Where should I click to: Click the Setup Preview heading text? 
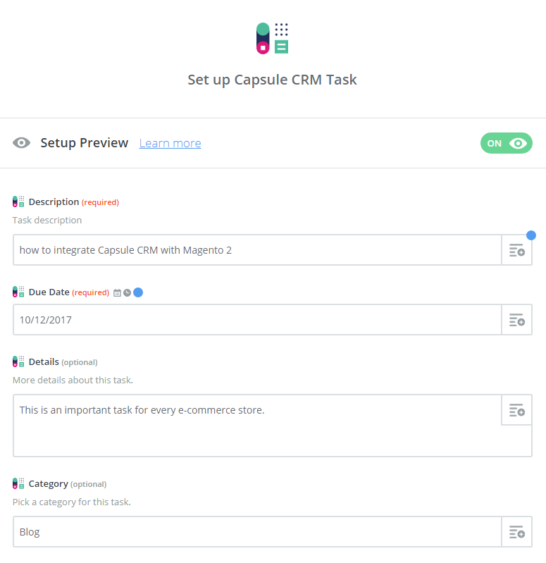(84, 143)
